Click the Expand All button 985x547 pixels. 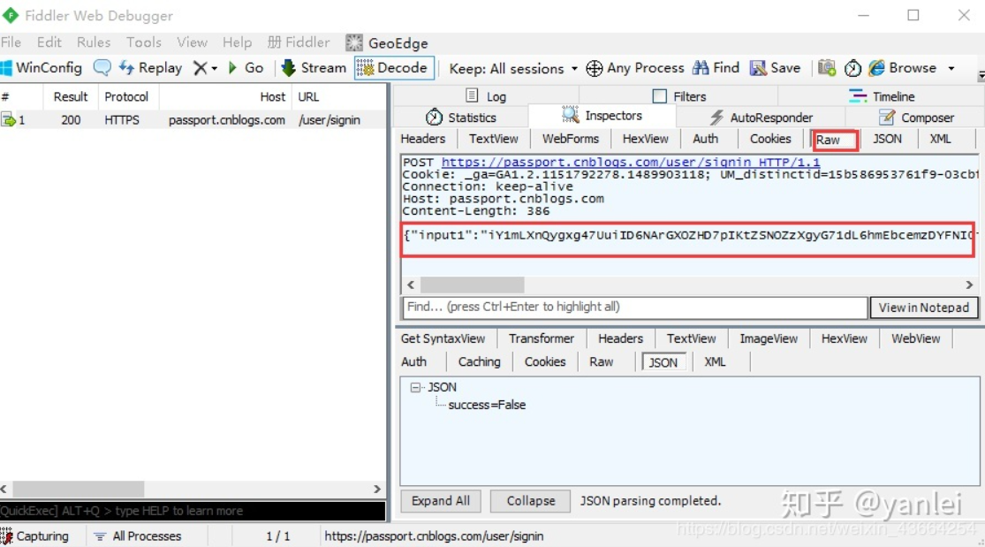pos(440,501)
